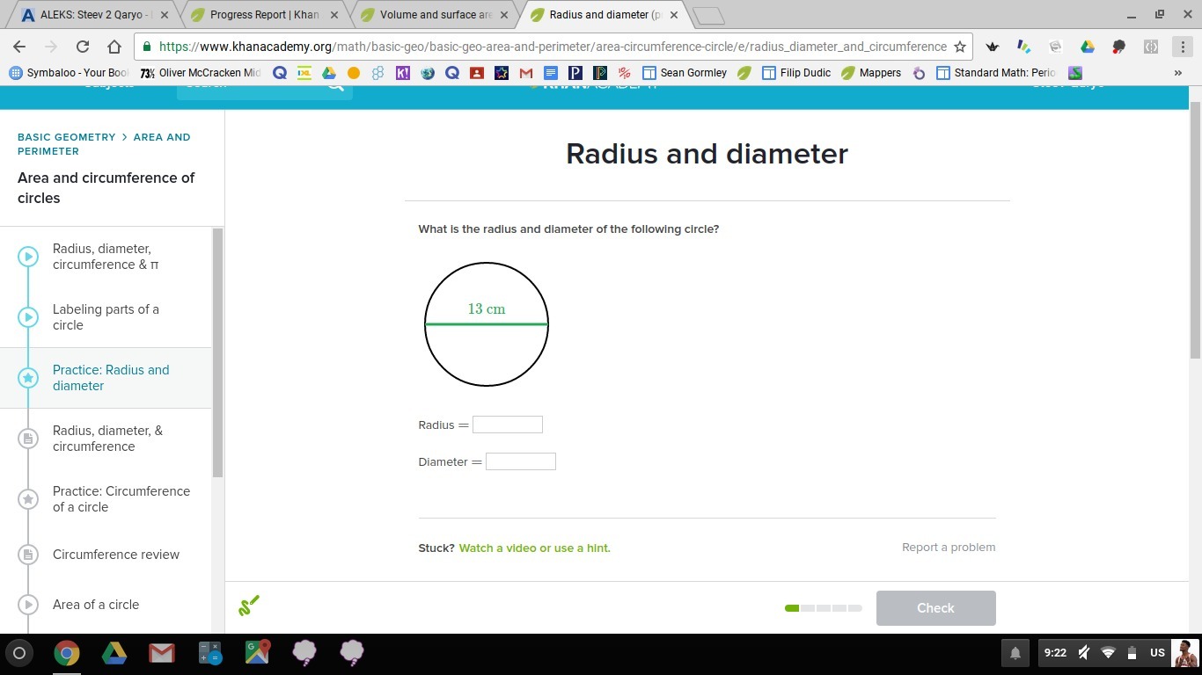Click Report a problem link
This screenshot has width=1202, height=675.
click(949, 547)
